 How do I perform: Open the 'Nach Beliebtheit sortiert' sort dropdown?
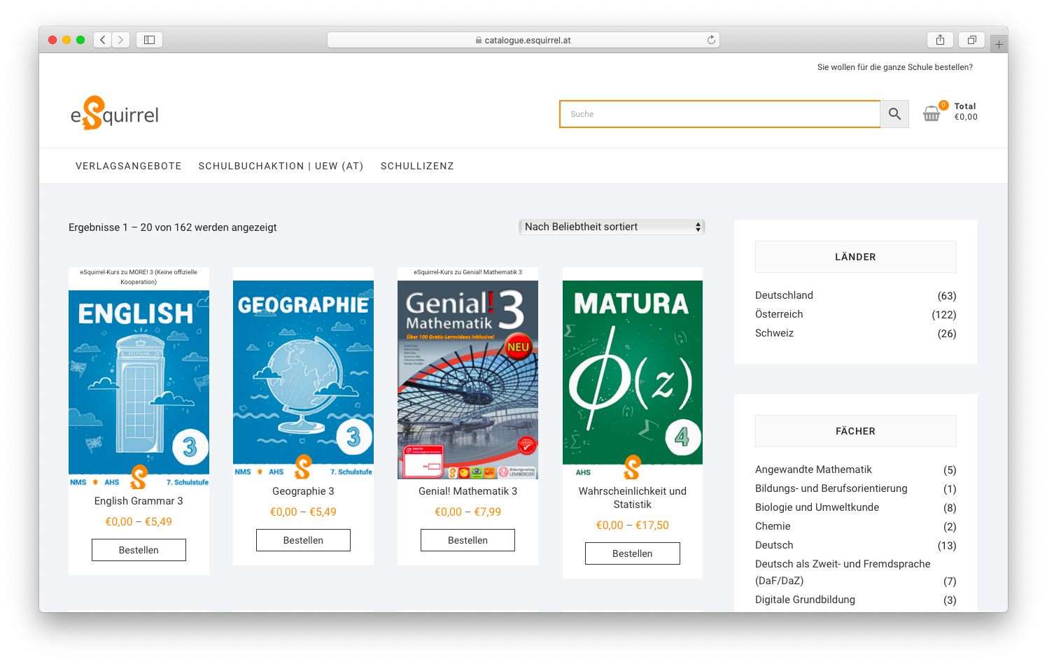(612, 227)
